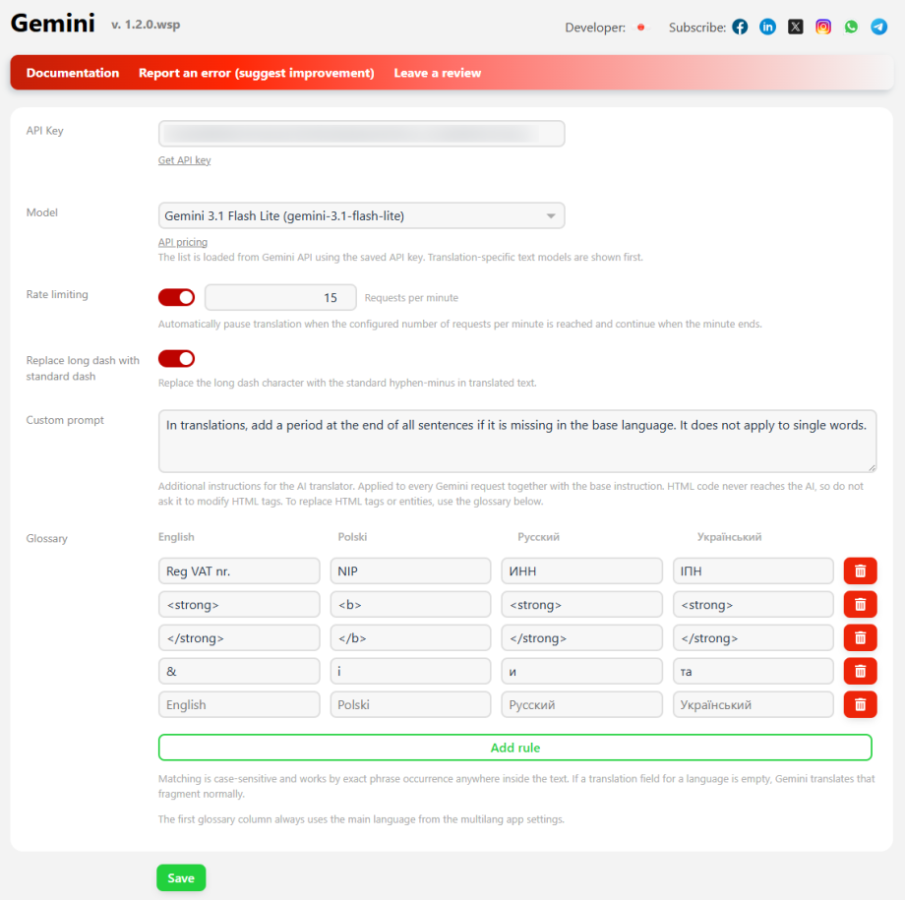Open the Instagram subscribe icon
Viewport: 905px width, 900px height.
[823, 27]
